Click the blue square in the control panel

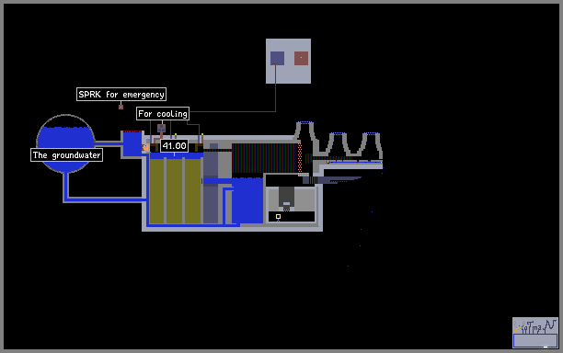(277, 58)
